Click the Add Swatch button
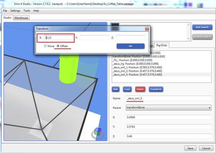Screen dimensions: 216x153 pos(202,27)
